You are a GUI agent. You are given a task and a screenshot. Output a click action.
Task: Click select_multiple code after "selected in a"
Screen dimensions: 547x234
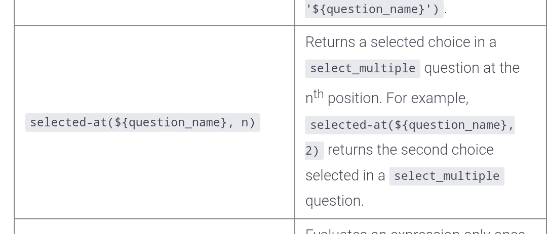[x=447, y=176]
